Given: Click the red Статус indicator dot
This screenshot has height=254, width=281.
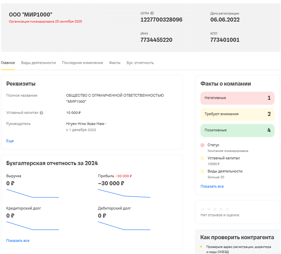Looking at the screenshot, I should coord(202,145).
